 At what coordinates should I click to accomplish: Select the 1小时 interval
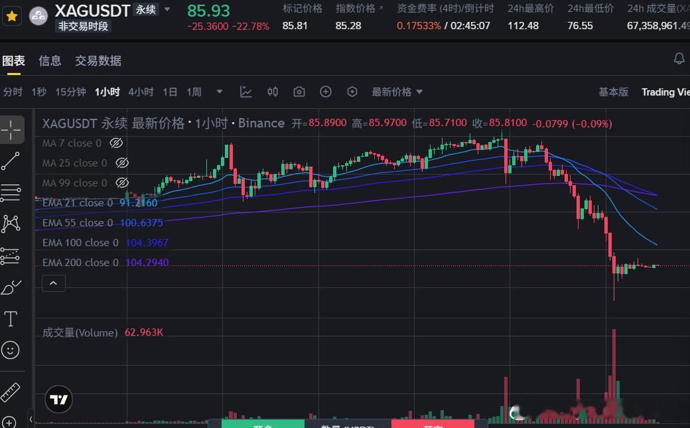pos(107,92)
